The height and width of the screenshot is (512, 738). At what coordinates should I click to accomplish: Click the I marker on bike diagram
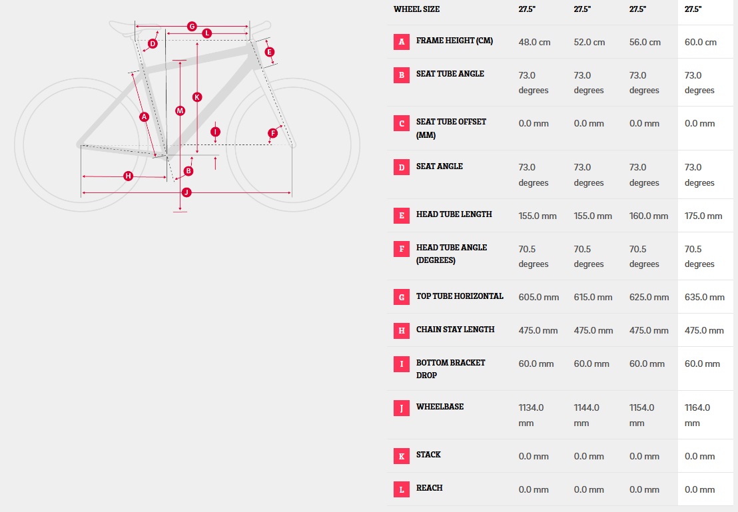pyautogui.click(x=216, y=132)
